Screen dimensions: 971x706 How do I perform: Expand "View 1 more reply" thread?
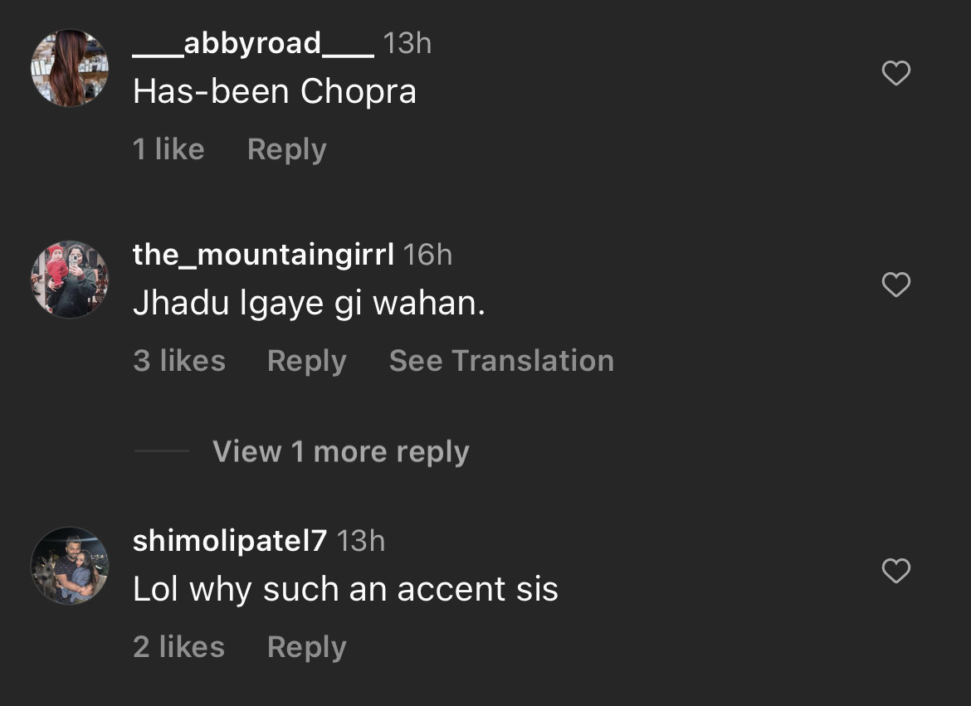click(x=340, y=452)
